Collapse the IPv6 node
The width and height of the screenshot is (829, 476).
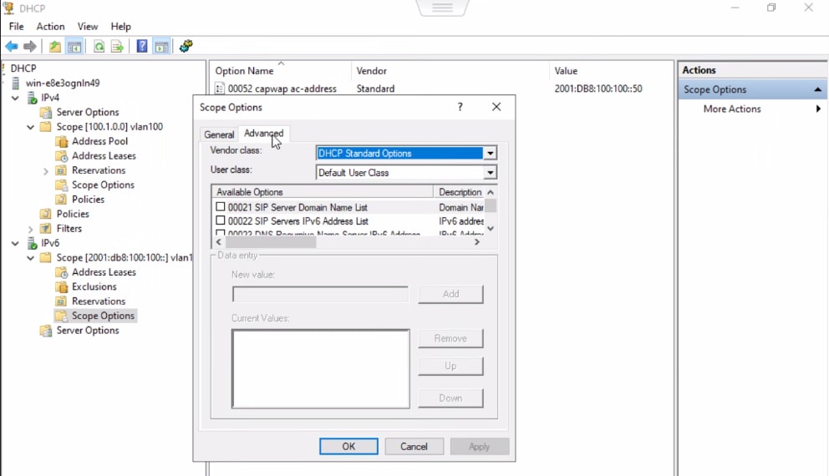point(15,243)
